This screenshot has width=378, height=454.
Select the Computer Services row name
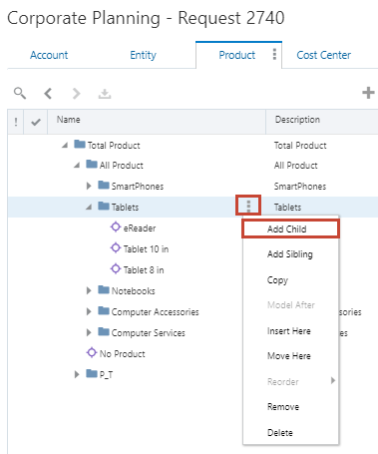(148, 333)
